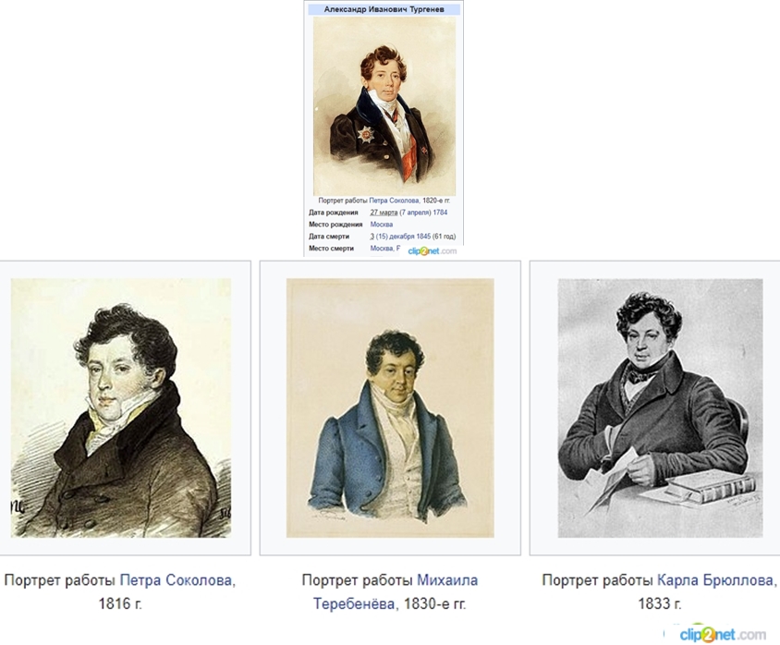Click the clip2net.com logo over the infobox
This screenshot has width=780, height=645.
tap(432, 250)
